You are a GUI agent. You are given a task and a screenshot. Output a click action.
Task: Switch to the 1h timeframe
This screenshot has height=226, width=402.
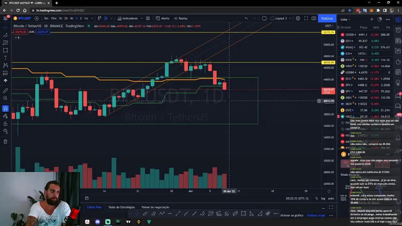coord(60,18)
